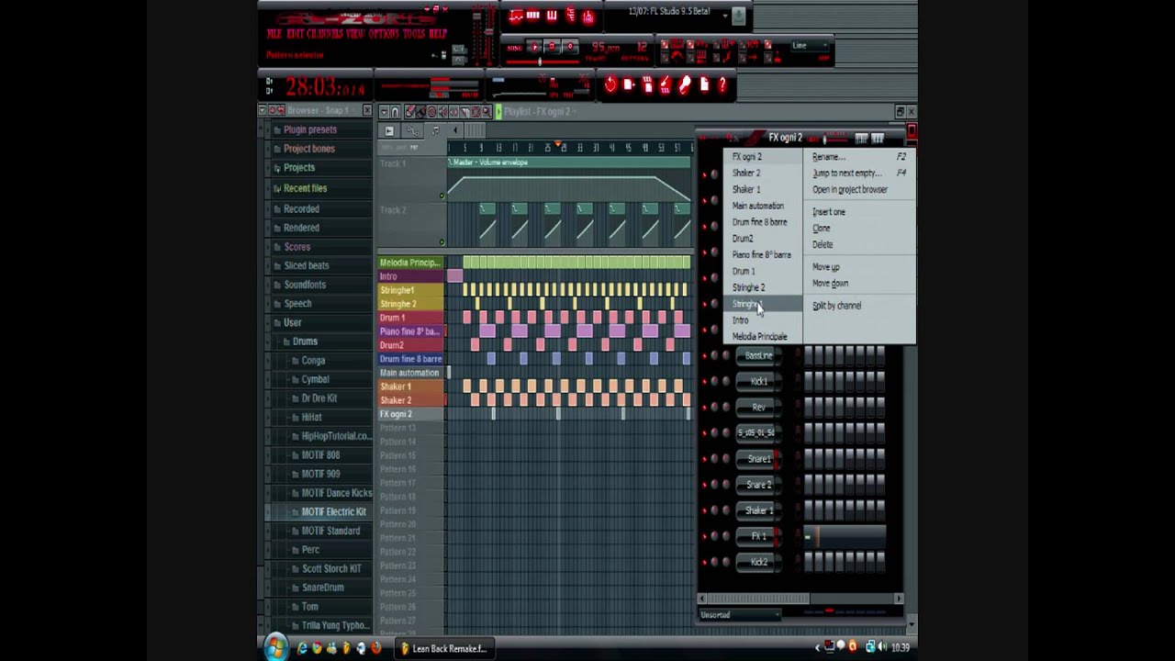Image resolution: width=1175 pixels, height=661 pixels.
Task: Select Drum2 in the pattern list menu
Action: pos(743,239)
